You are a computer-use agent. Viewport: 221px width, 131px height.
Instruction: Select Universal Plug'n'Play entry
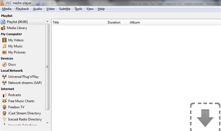(23, 77)
